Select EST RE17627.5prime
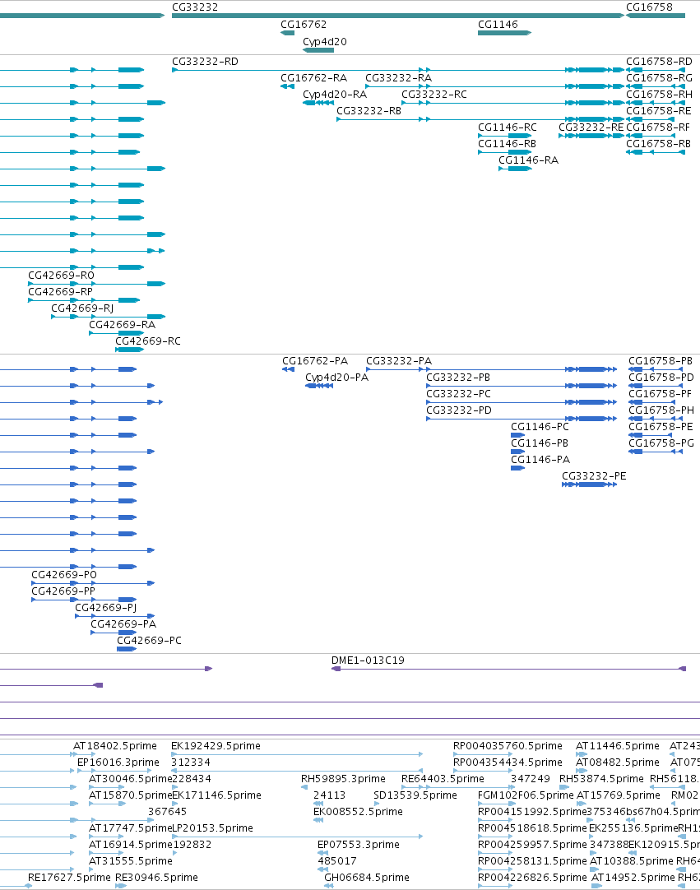This screenshot has height=890, width=700. pyautogui.click(x=69, y=878)
